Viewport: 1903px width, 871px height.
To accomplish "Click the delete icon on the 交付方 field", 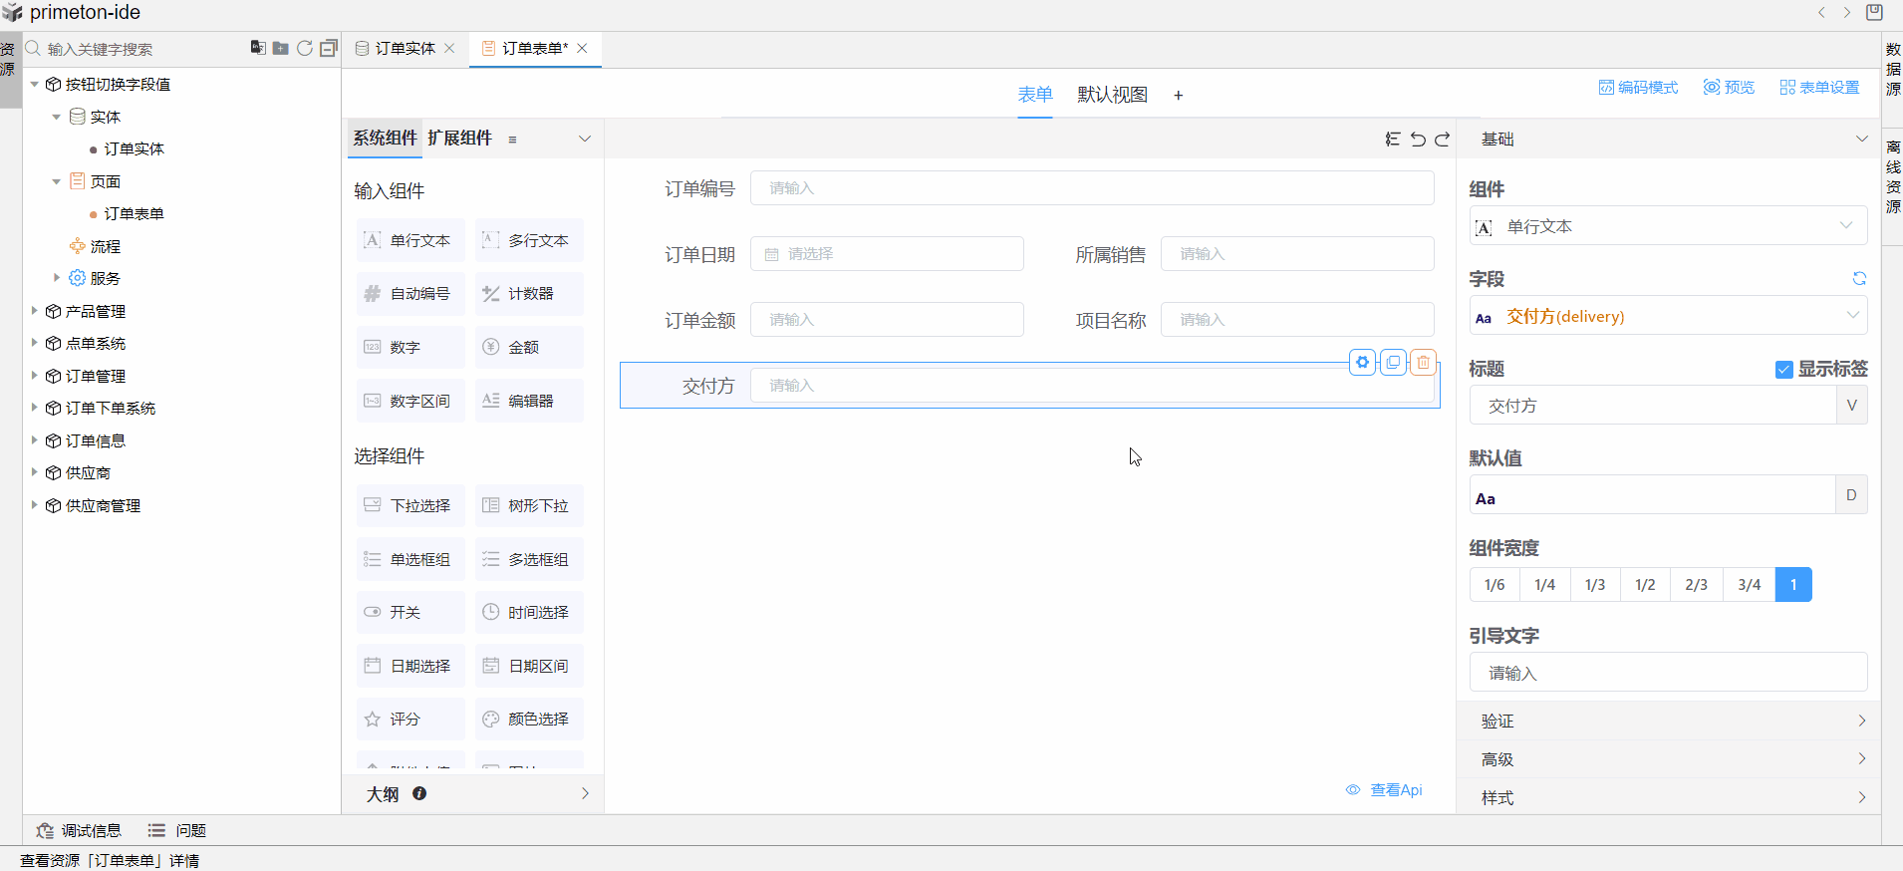I will 1424,363.
